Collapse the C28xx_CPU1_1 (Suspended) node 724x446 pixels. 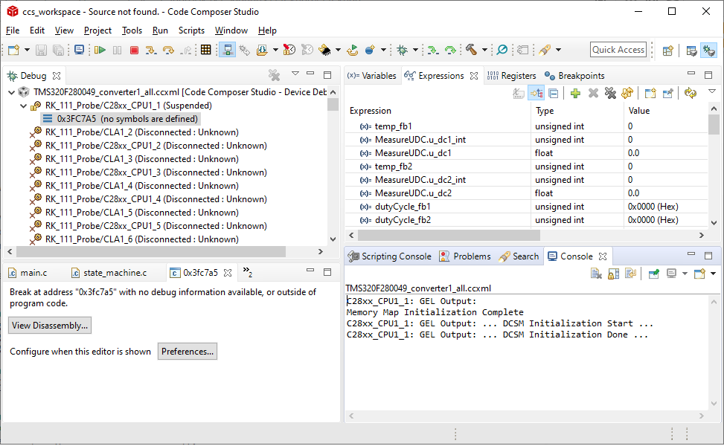click(x=24, y=106)
